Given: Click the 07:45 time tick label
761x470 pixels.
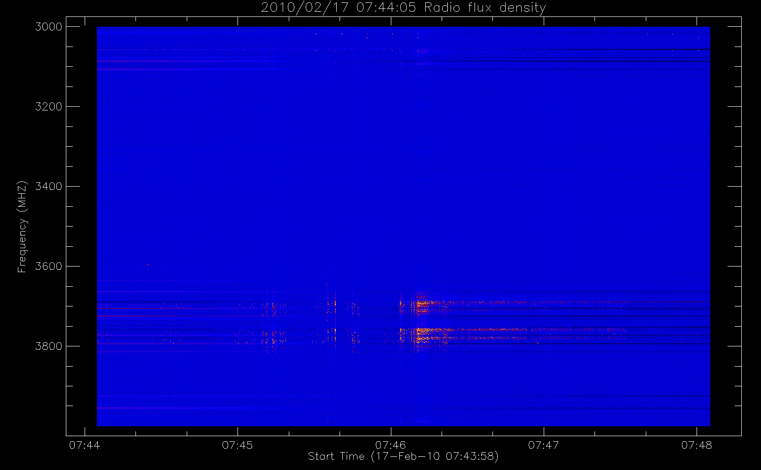Looking at the screenshot, I should 238,445.
